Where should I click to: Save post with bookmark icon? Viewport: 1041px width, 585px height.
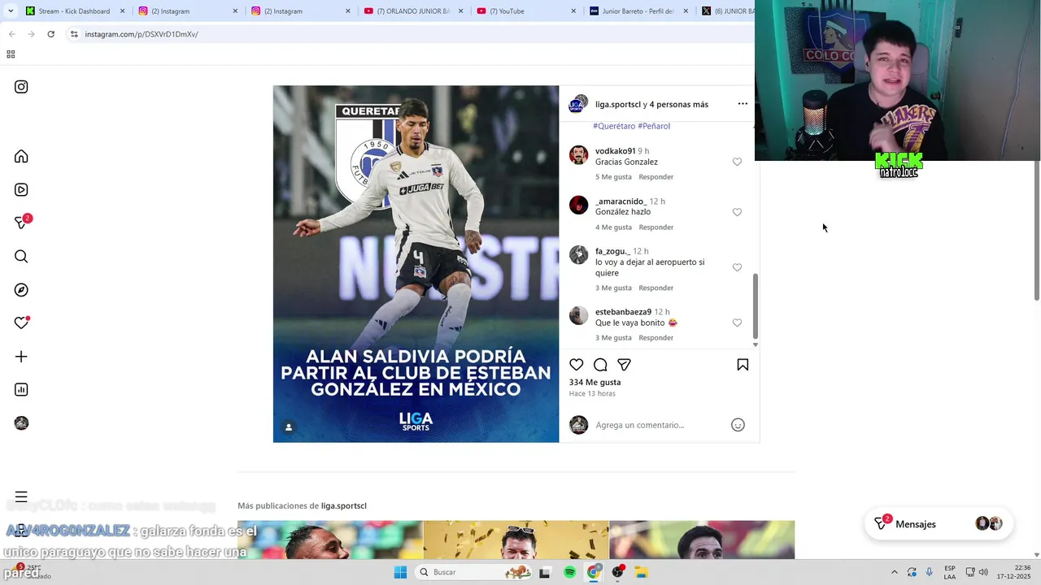click(743, 365)
